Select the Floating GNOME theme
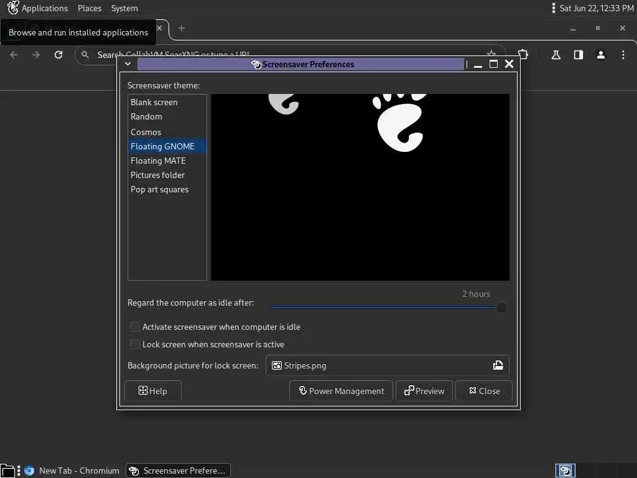Viewport: 637px width, 478px height. coord(167,146)
